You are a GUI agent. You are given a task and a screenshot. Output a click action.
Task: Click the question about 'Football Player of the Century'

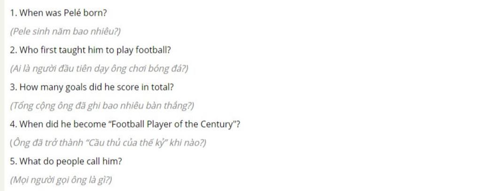pyautogui.click(x=125, y=125)
